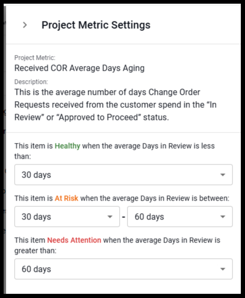Click the orange At Risk status word

pos(66,198)
